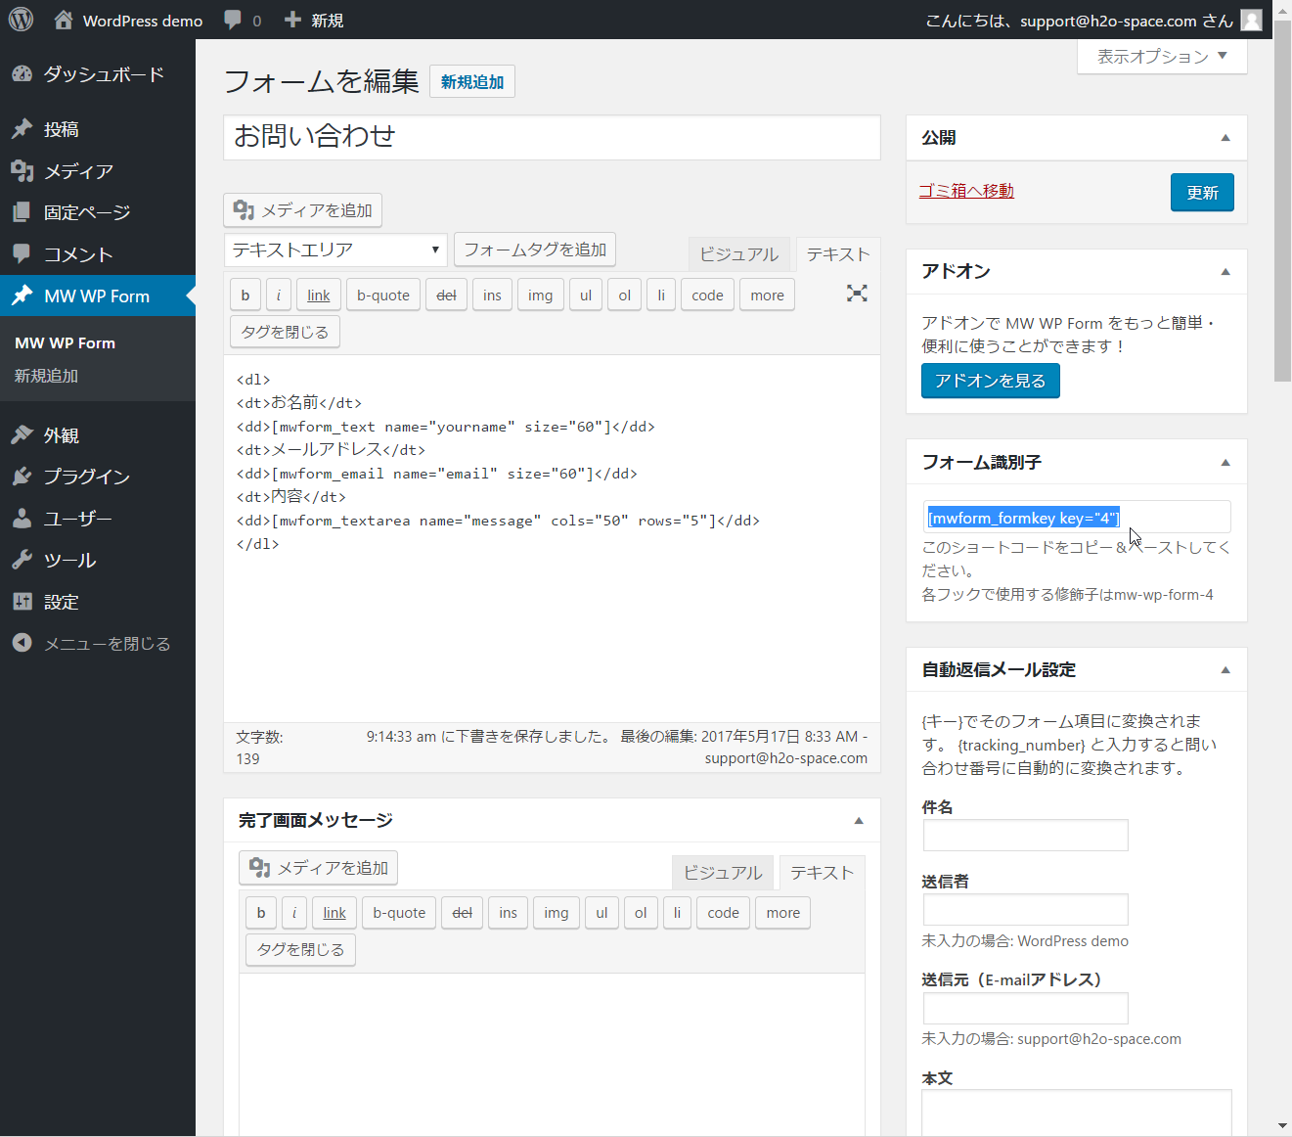Click the user avatar in admin bar

(x=1251, y=20)
